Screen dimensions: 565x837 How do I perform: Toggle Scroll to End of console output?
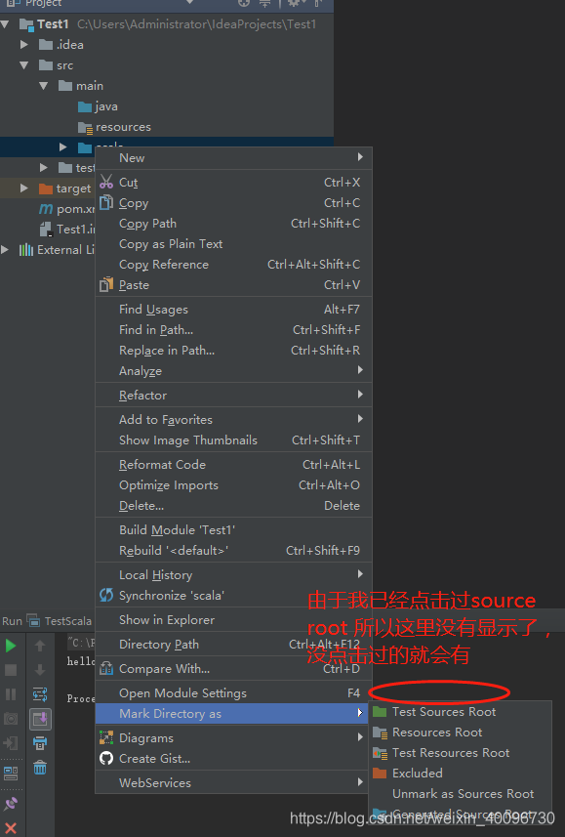tap(40, 719)
